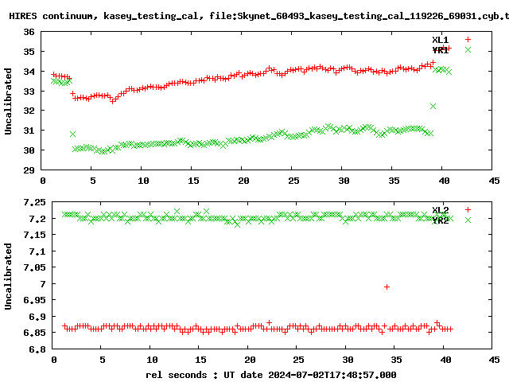Click x-axis tick 20 under the top plot
Image resolution: width=509 pixels, height=382 pixels.
(x=243, y=181)
